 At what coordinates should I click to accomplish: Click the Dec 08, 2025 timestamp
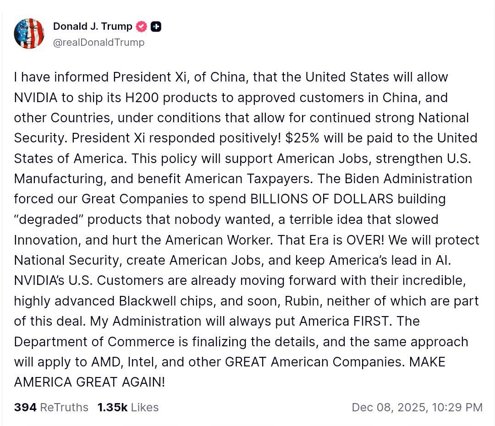point(416,407)
